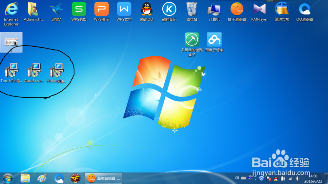Image resolution: width=328 pixels, height=184 pixels.
Task: Select the 桔子浏览器 desktop icon
Action: click(x=237, y=12)
